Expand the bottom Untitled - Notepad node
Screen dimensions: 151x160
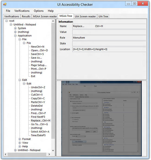[15, 150]
